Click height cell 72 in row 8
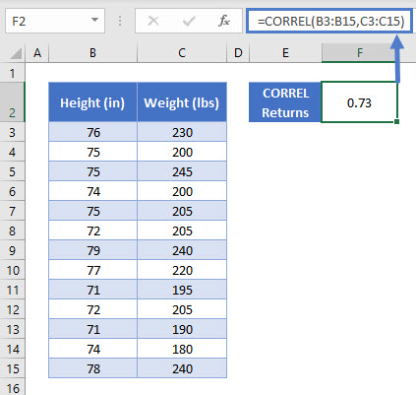The width and height of the screenshot is (416, 395). tap(92, 230)
